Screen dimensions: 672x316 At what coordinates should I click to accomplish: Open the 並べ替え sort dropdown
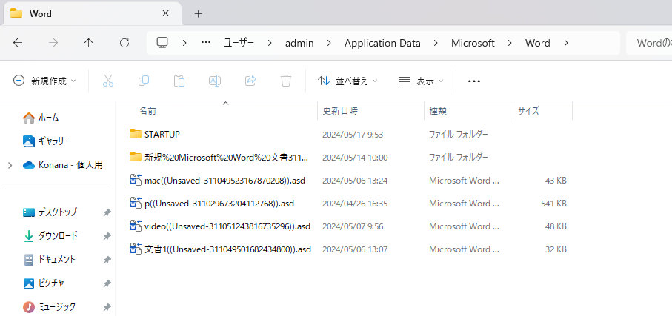coord(347,81)
